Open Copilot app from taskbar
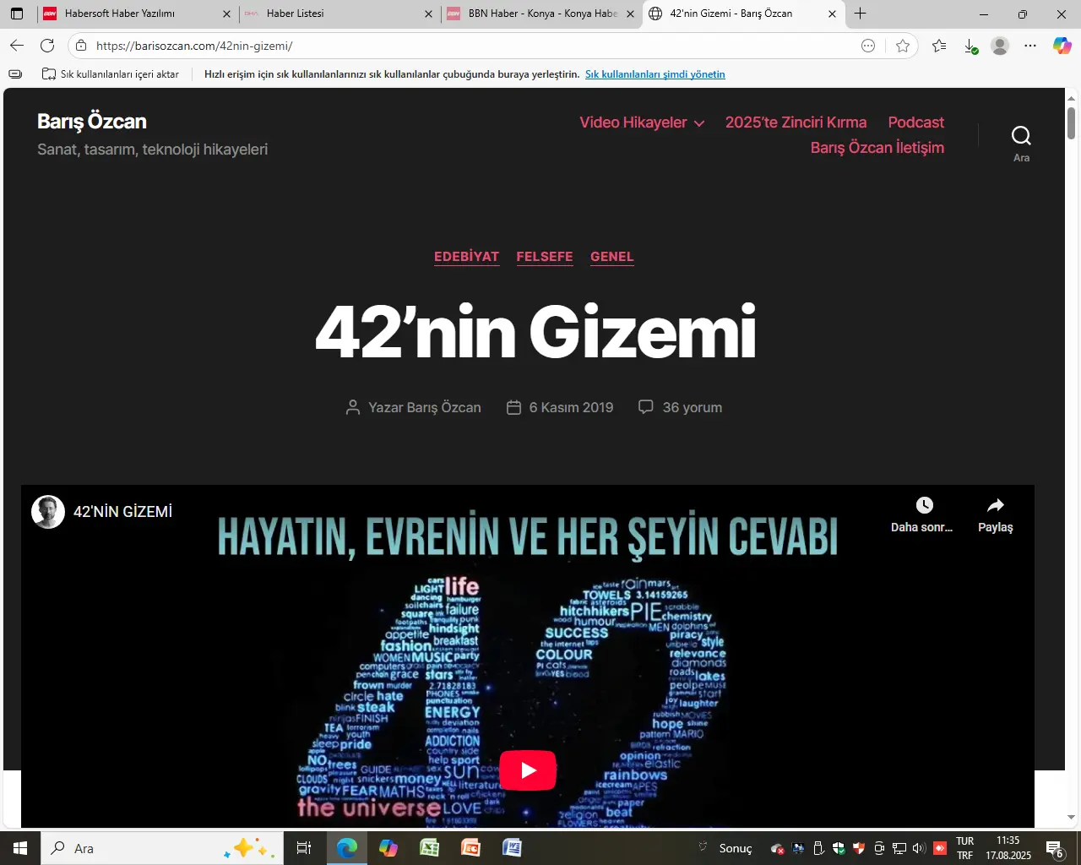Image resolution: width=1081 pixels, height=865 pixels. 388,848
